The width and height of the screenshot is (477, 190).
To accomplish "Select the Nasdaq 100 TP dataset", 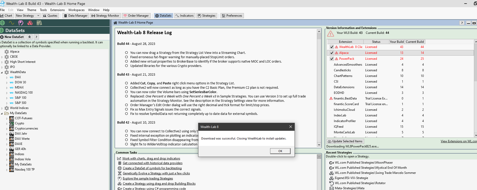I will [24, 169].
